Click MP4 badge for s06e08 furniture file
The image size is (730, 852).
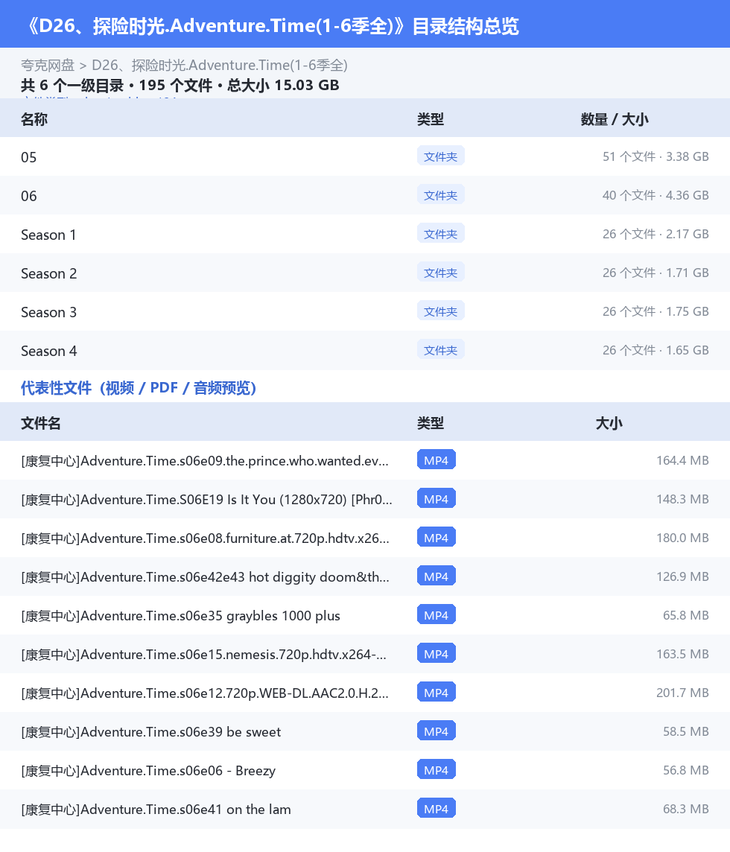(x=436, y=538)
